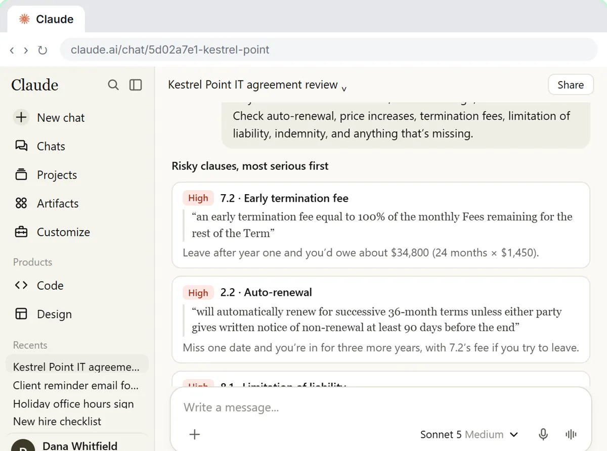607x451 pixels.
Task: Open the Projects menu item
Action: pos(57,175)
